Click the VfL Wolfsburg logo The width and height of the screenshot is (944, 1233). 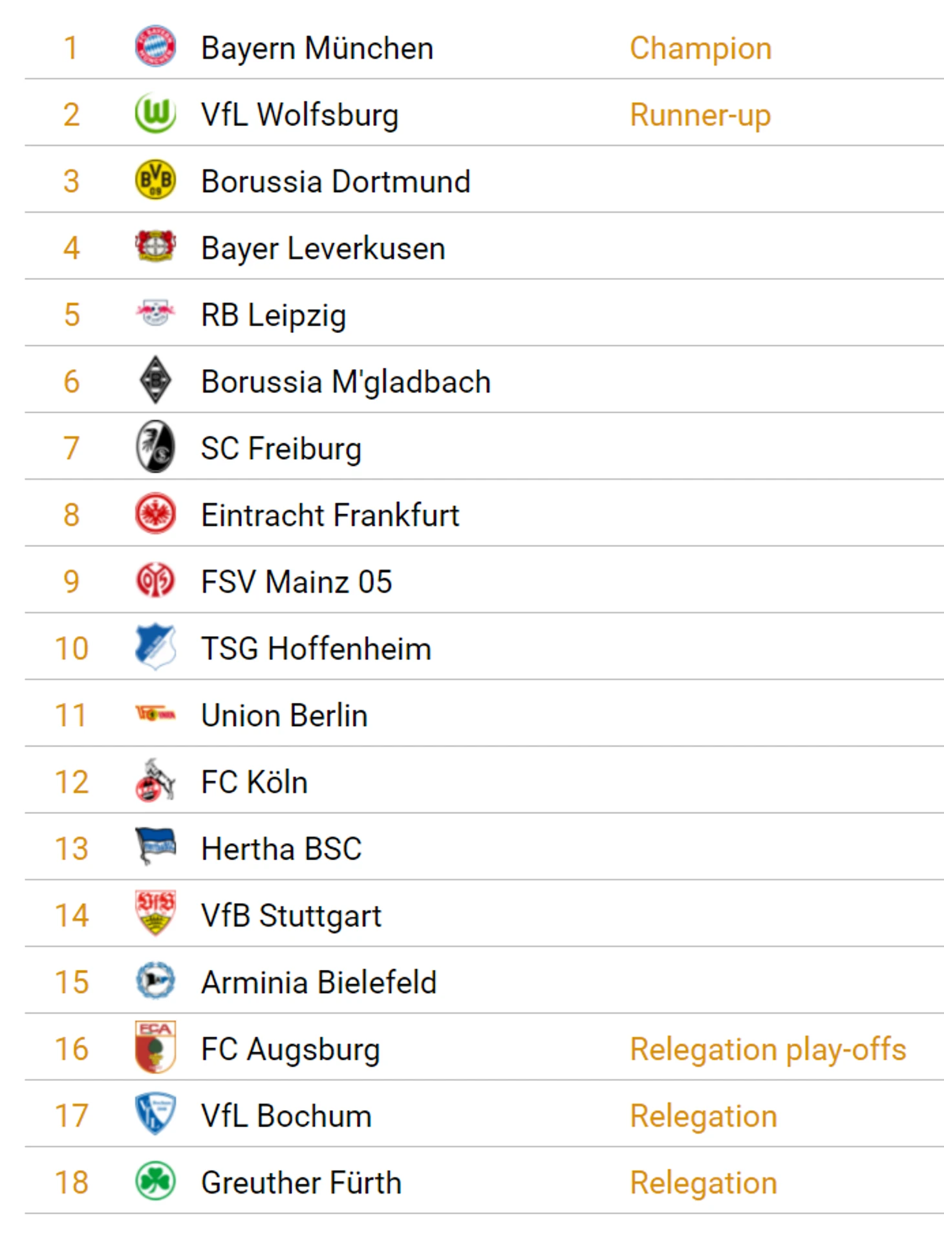pyautogui.click(x=155, y=114)
